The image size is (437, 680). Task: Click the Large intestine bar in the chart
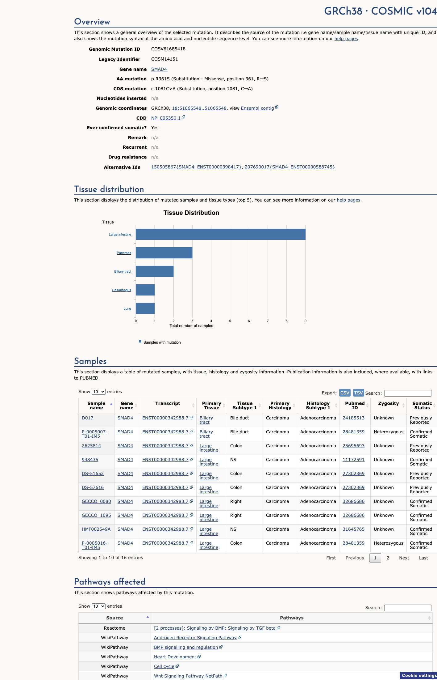point(221,234)
